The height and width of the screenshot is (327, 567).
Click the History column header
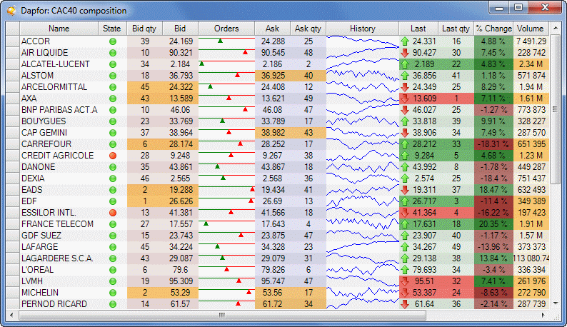pyautogui.click(x=362, y=29)
